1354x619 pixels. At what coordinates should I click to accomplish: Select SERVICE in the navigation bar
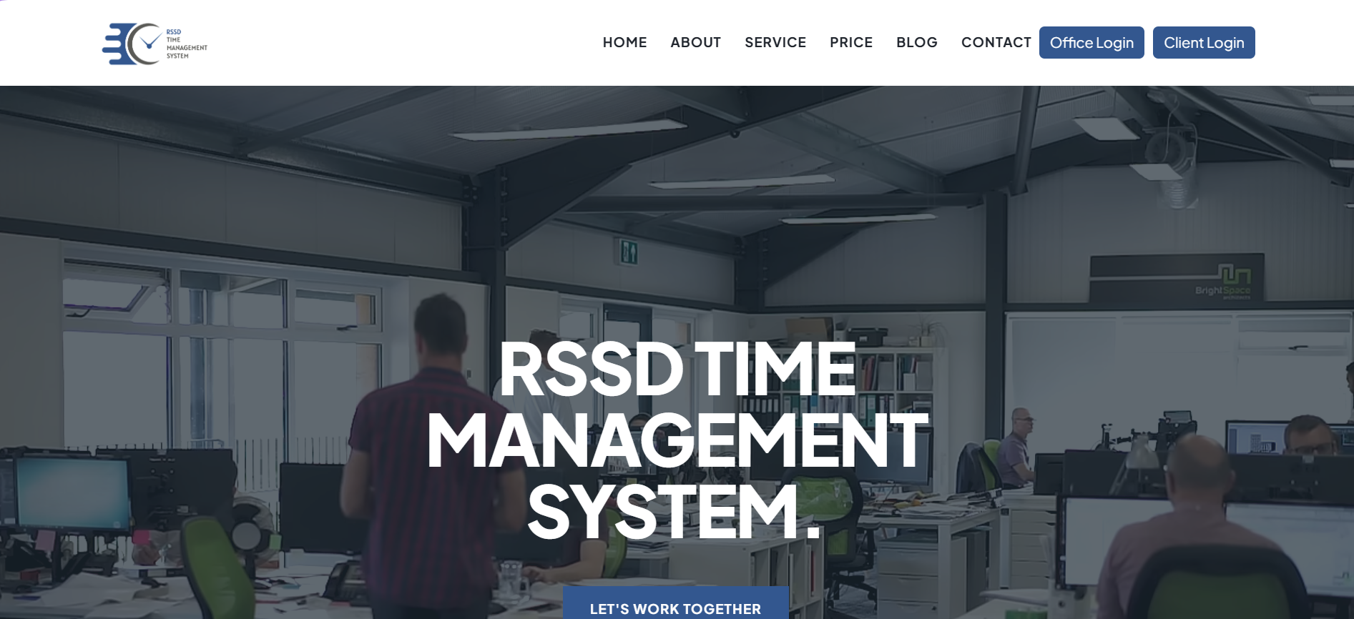pyautogui.click(x=775, y=42)
